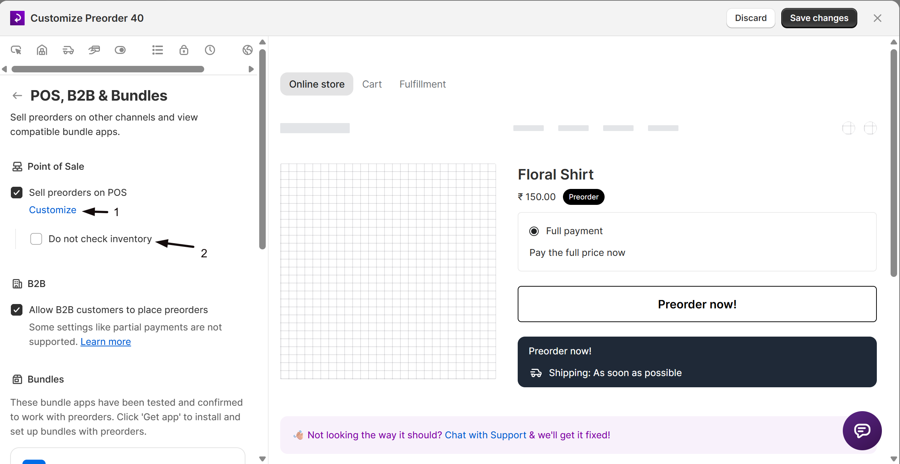Uncheck Allow B2B customers to place preorders
This screenshot has width=900, height=464.
(17, 310)
